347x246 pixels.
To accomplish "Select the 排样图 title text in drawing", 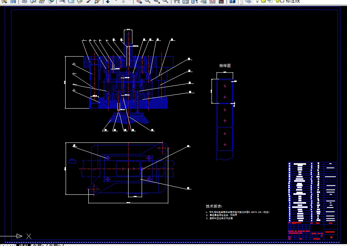I will pyautogui.click(x=225, y=65).
